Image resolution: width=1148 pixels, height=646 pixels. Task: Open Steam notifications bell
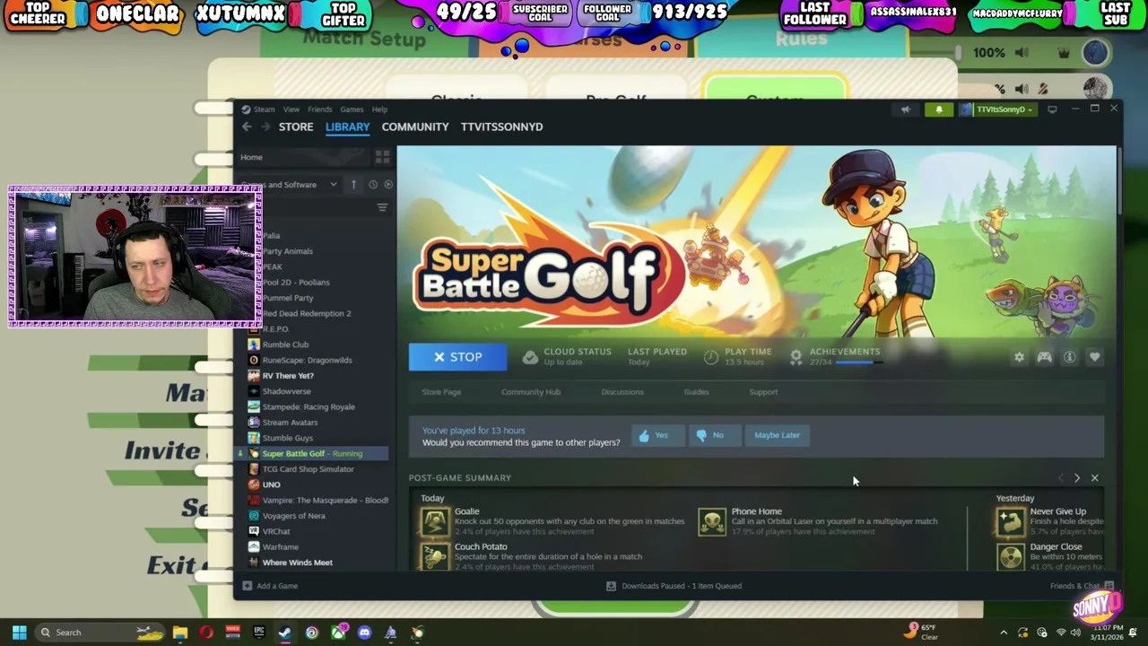coord(939,109)
